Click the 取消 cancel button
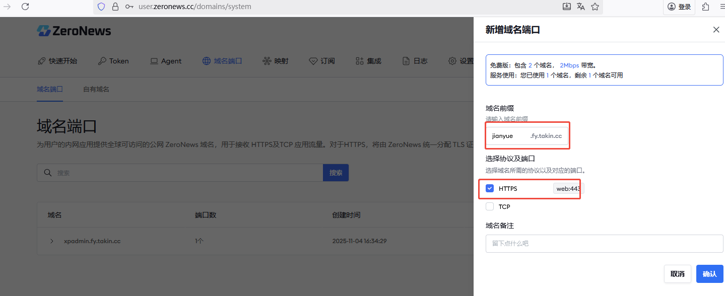The image size is (725, 296). [x=677, y=274]
